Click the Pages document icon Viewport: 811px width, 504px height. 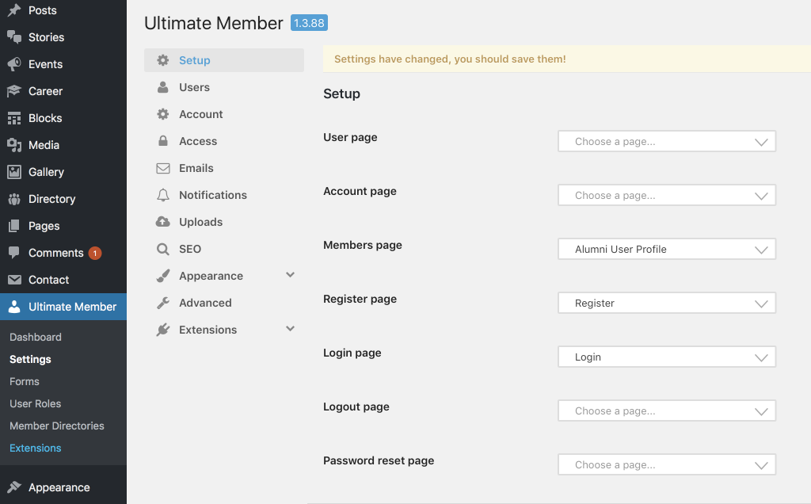pos(14,226)
